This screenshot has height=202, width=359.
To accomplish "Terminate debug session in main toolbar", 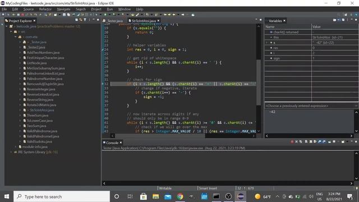I will (x=22, y=15).
